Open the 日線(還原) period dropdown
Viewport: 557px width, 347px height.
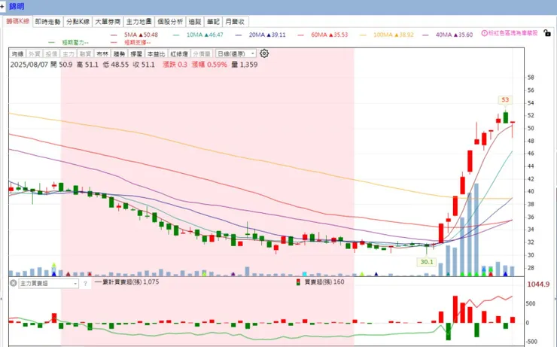pyautogui.click(x=236, y=53)
